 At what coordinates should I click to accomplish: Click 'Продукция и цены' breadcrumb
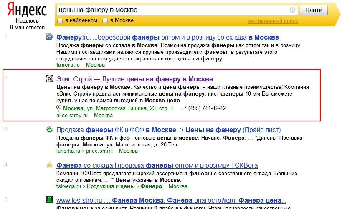click(111, 186)
